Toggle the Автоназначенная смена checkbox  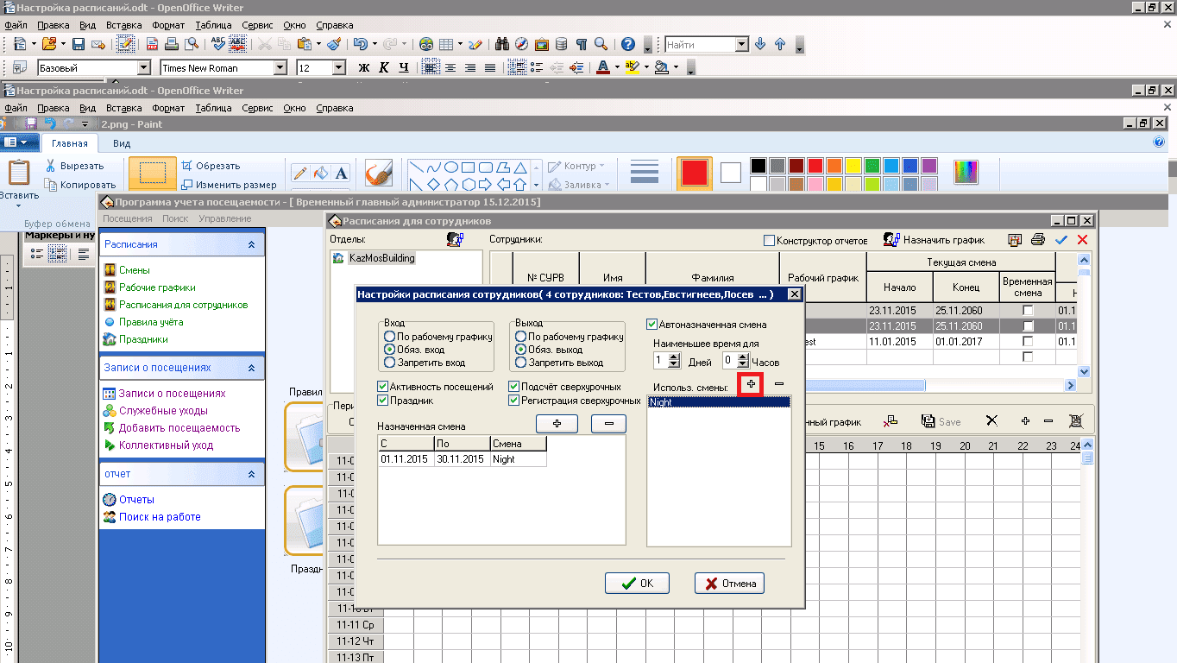(652, 325)
